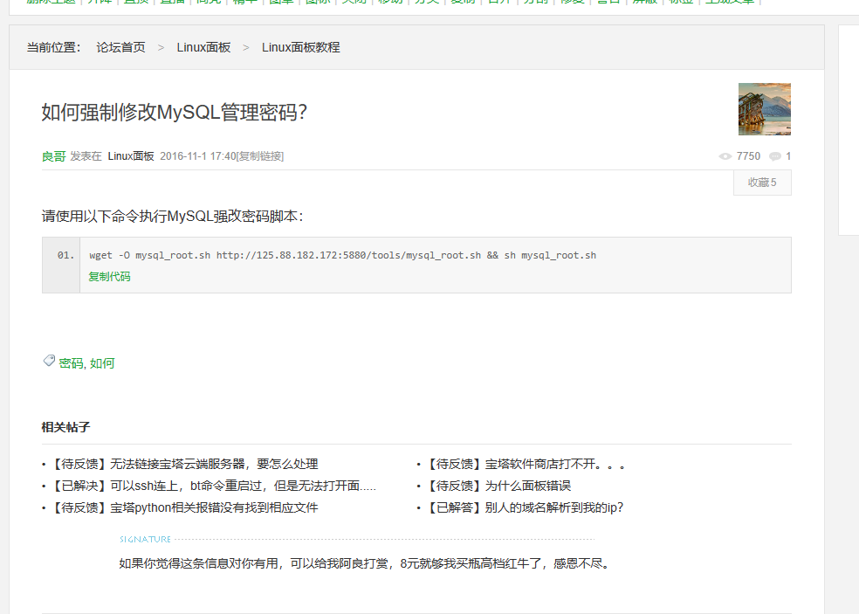Open post 可以ssh连上,bt命令重启过
Viewport: 859px width, 614px height.
[243, 486]
